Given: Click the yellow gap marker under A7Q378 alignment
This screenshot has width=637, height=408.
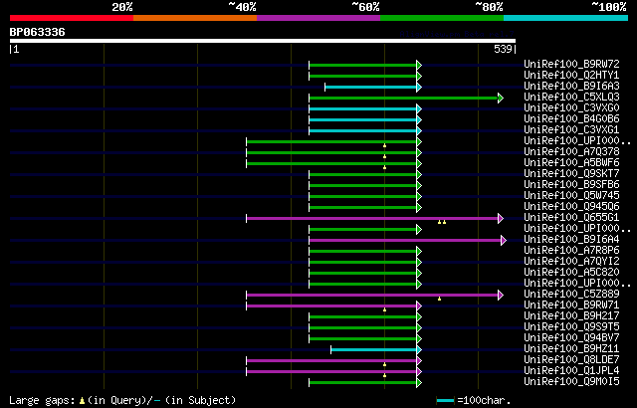Looking at the screenshot, I should click(384, 156).
